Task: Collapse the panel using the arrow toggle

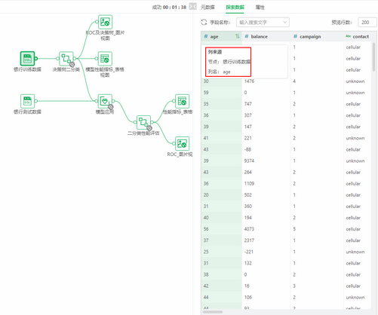Action: (x=192, y=7)
